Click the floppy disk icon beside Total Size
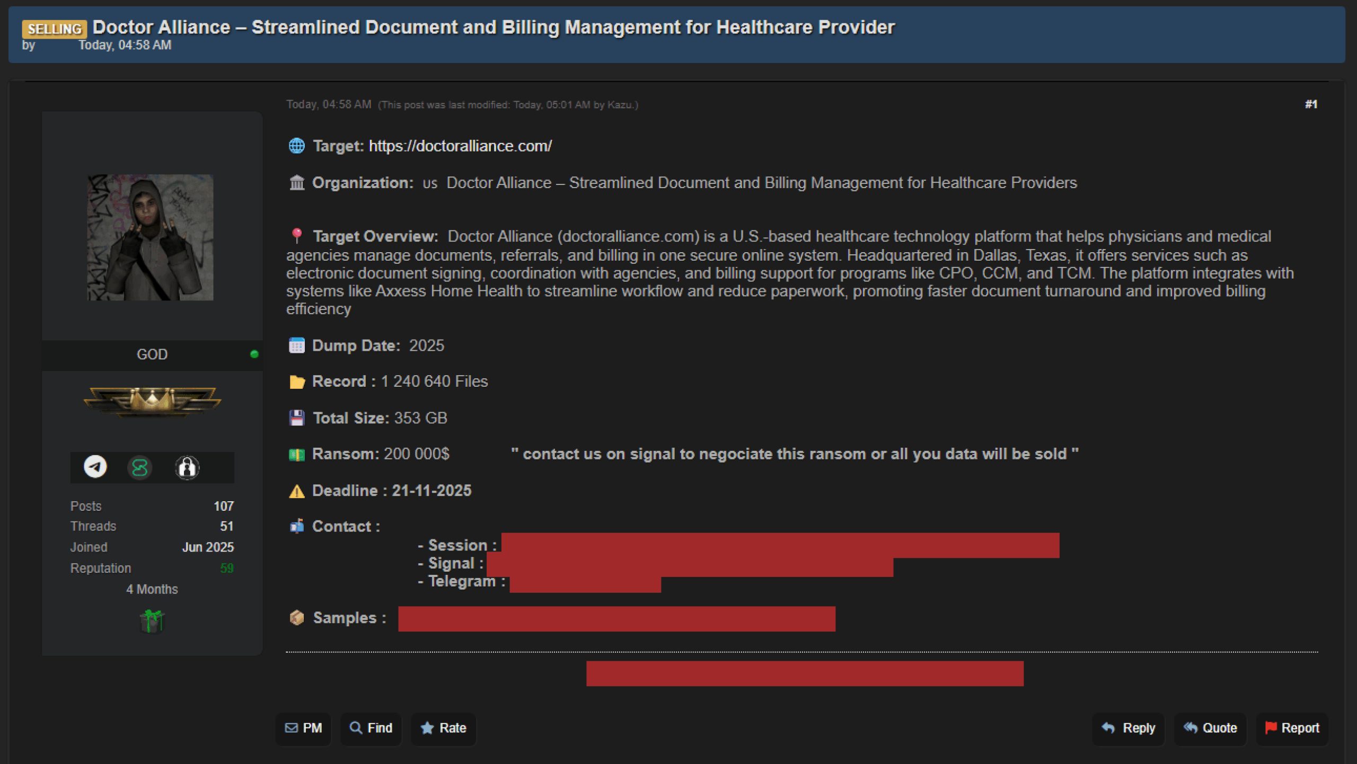Viewport: 1357px width, 764px height. pyautogui.click(x=297, y=418)
